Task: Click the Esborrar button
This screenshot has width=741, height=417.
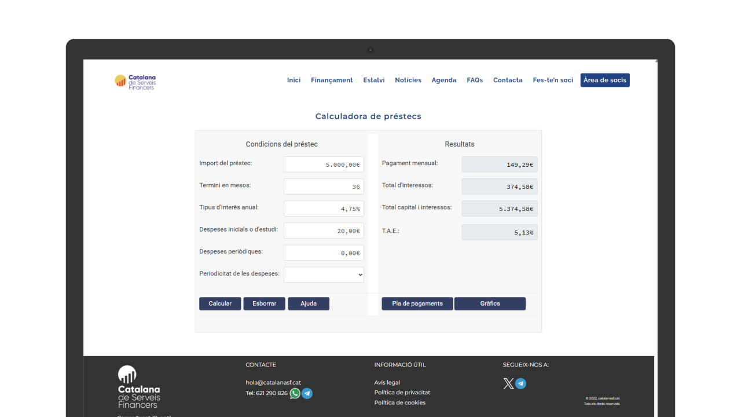Action: click(264, 303)
